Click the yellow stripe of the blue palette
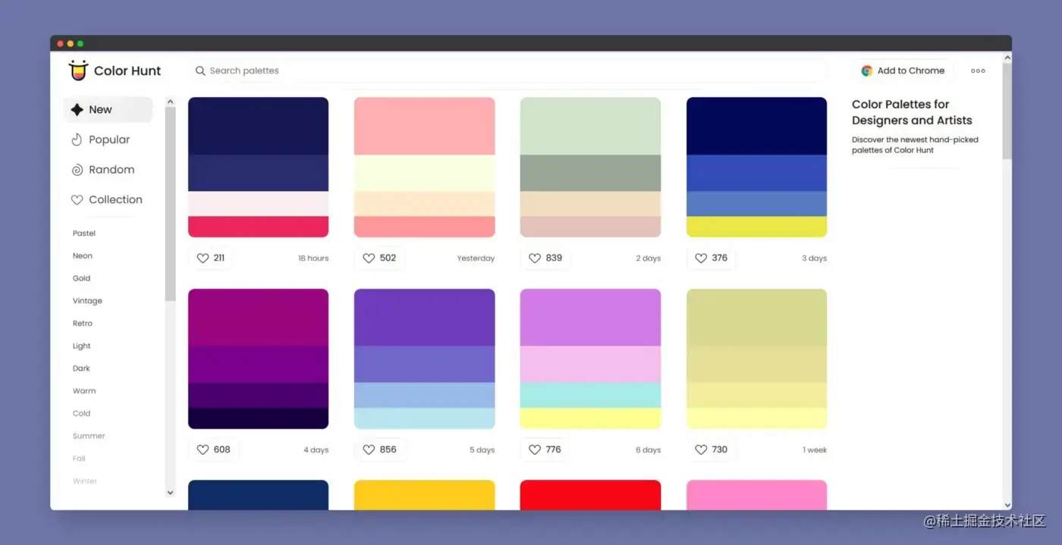 coord(756,227)
